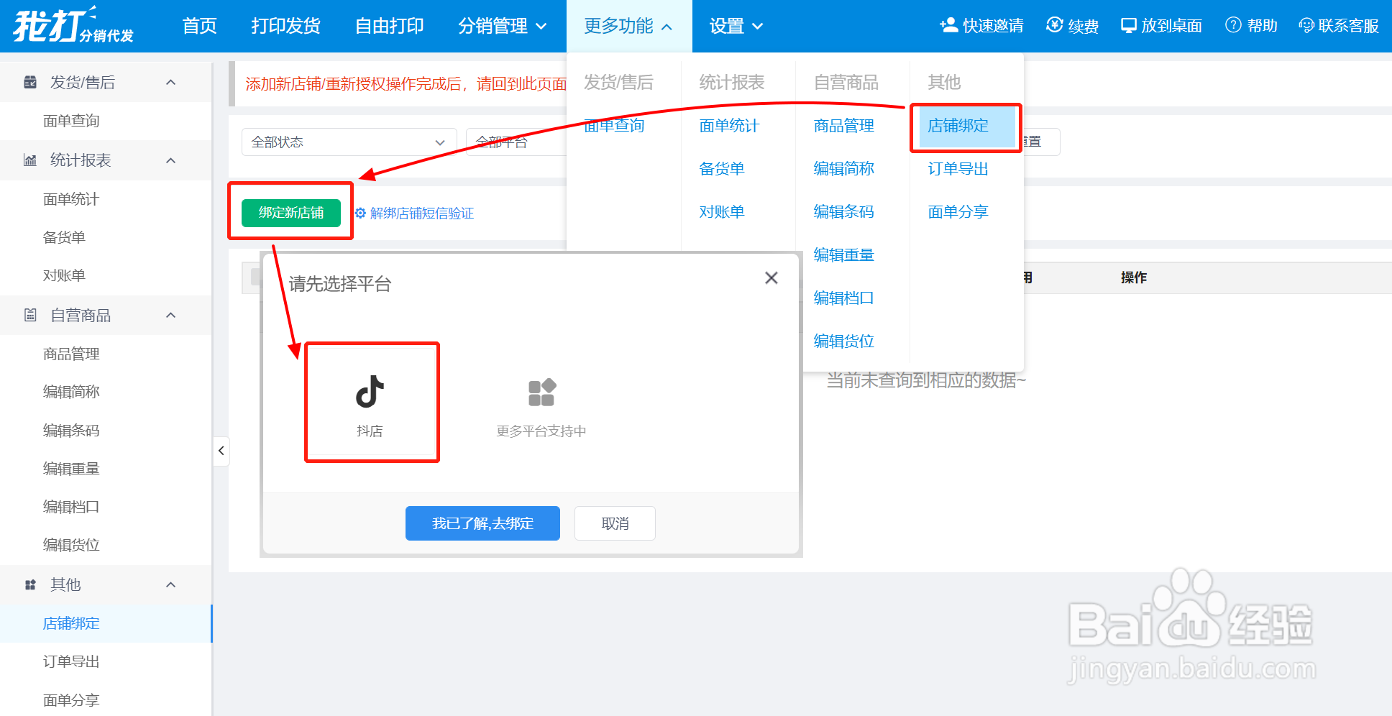Select 编辑简称 in the dropdown menu

tap(843, 169)
